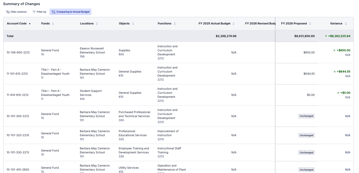Select the Total summary row
Image resolution: width=359 pixels, height=173 pixels.
click(x=10, y=36)
